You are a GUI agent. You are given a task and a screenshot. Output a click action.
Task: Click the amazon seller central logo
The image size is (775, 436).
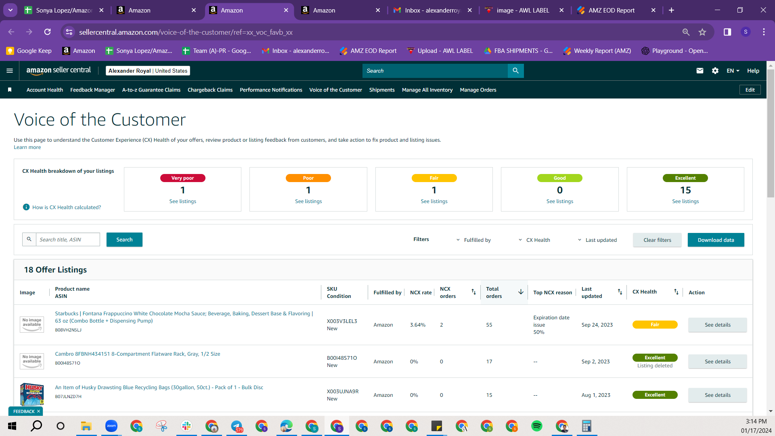59,70
